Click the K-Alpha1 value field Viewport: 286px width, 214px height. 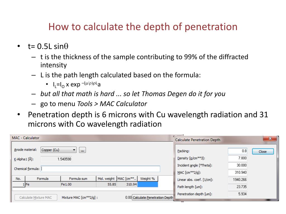tap(56, 159)
